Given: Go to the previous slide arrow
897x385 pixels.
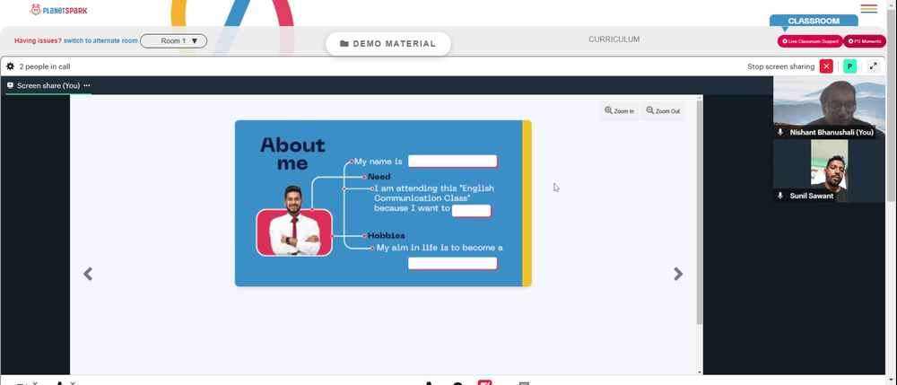Looking at the screenshot, I should (x=88, y=274).
